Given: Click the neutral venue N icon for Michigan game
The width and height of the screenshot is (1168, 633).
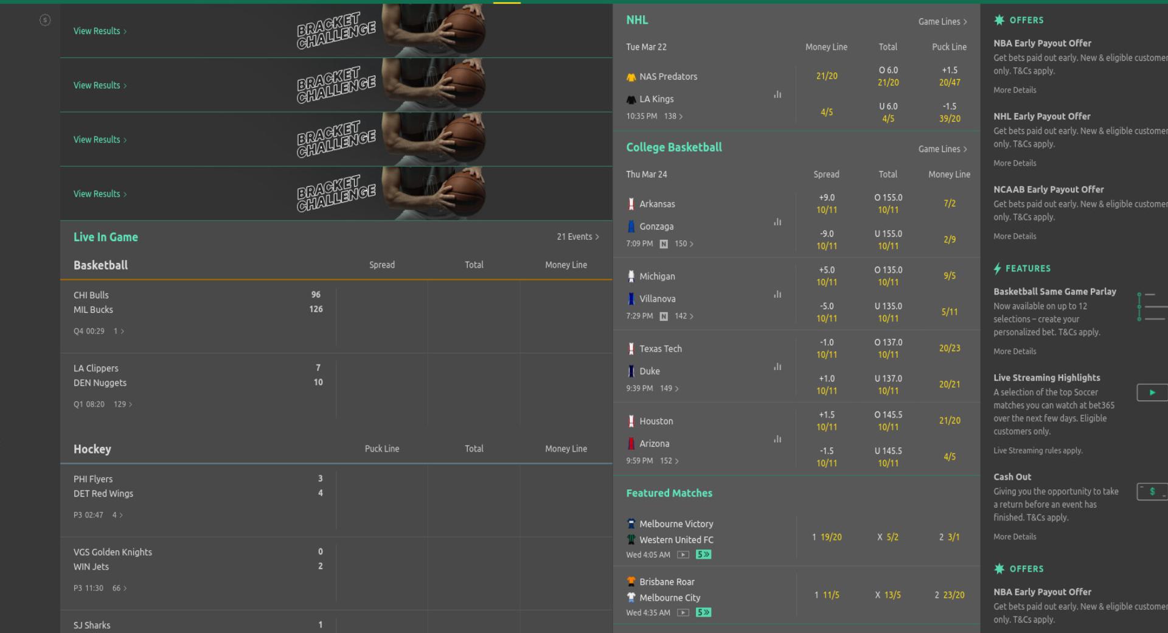Looking at the screenshot, I should coord(664,316).
